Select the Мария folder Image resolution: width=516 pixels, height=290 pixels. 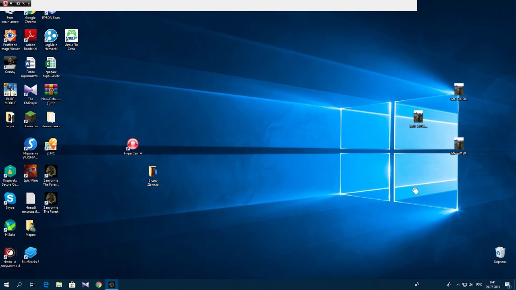point(31,228)
